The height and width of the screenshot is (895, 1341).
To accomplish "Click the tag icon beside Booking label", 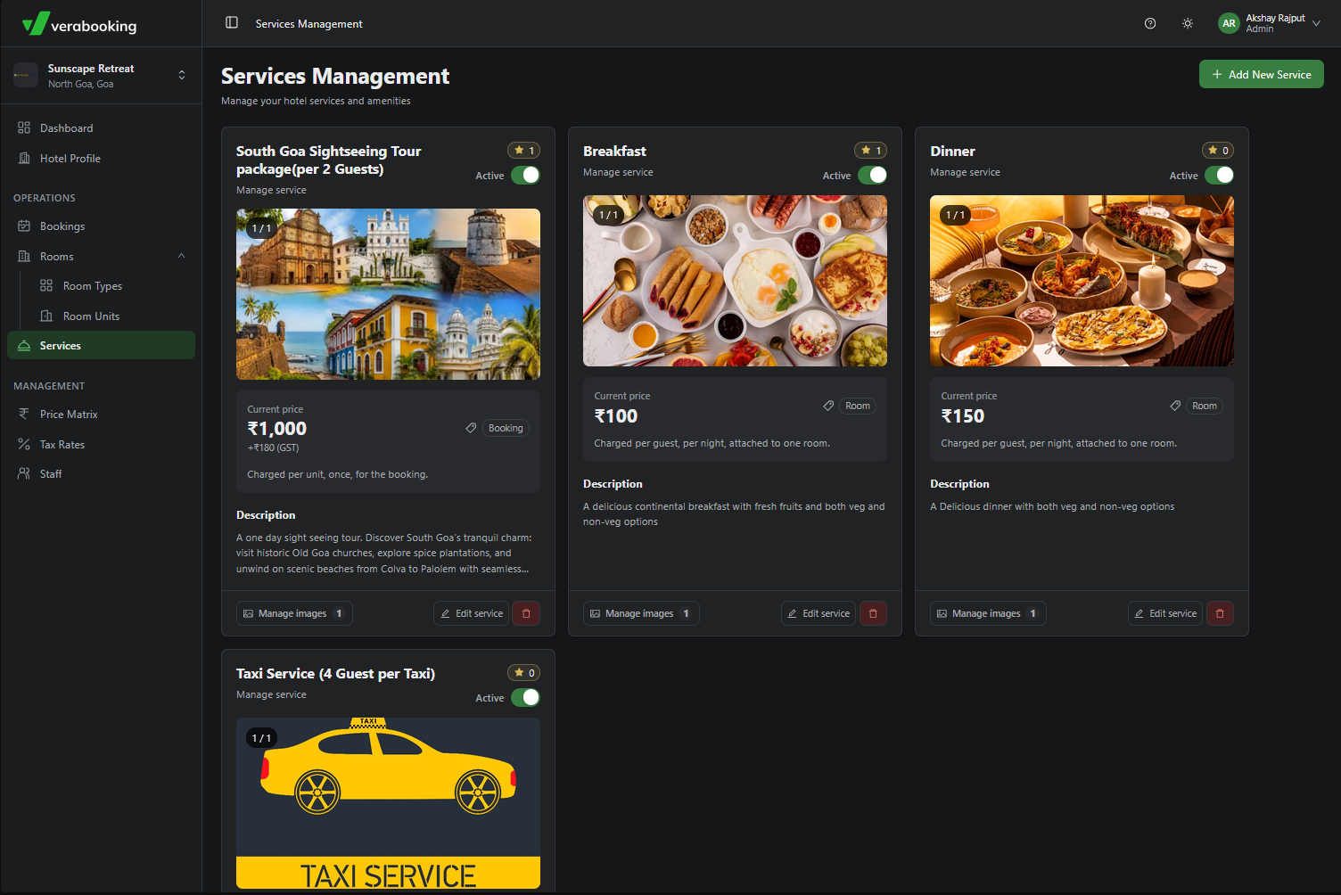I will point(471,428).
